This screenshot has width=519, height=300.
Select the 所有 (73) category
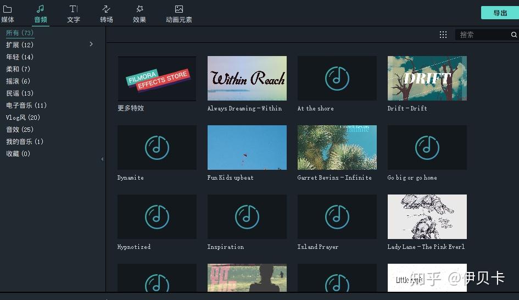click(20, 33)
